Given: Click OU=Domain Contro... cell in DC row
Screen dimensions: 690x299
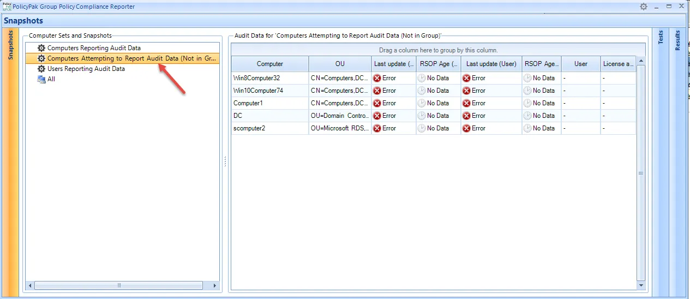Looking at the screenshot, I should (340, 116).
